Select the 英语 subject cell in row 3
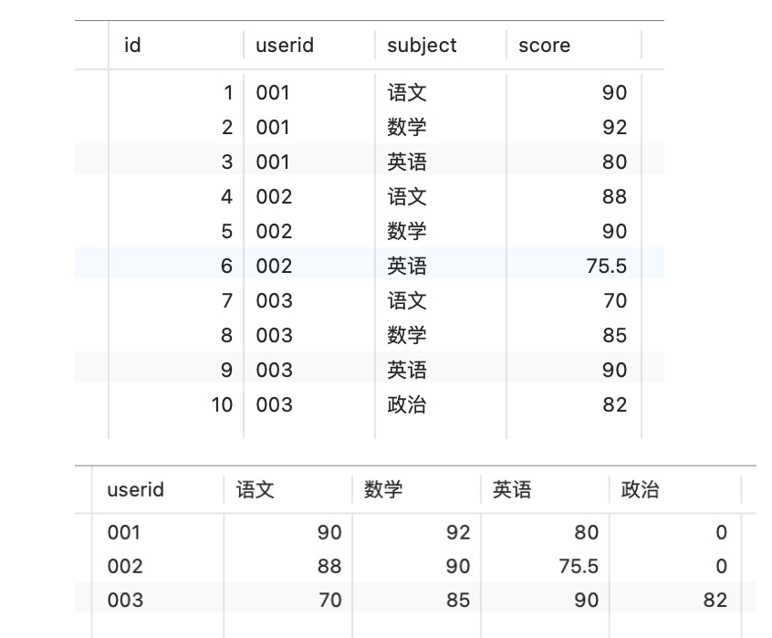Screen dimensions: 772x638 pyautogui.click(x=407, y=162)
